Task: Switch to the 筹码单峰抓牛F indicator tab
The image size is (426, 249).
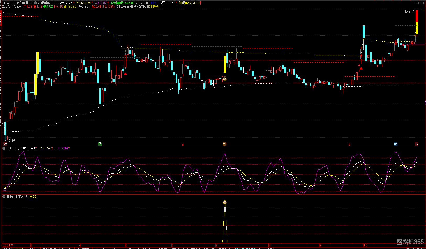Action: coord(245,248)
